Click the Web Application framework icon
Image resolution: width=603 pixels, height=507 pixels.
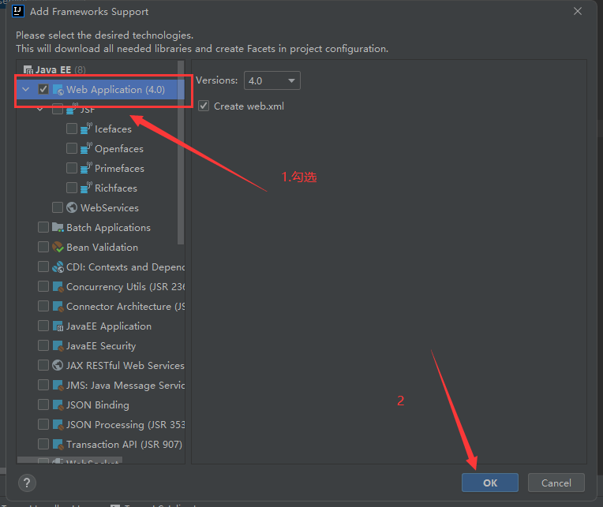click(x=58, y=90)
